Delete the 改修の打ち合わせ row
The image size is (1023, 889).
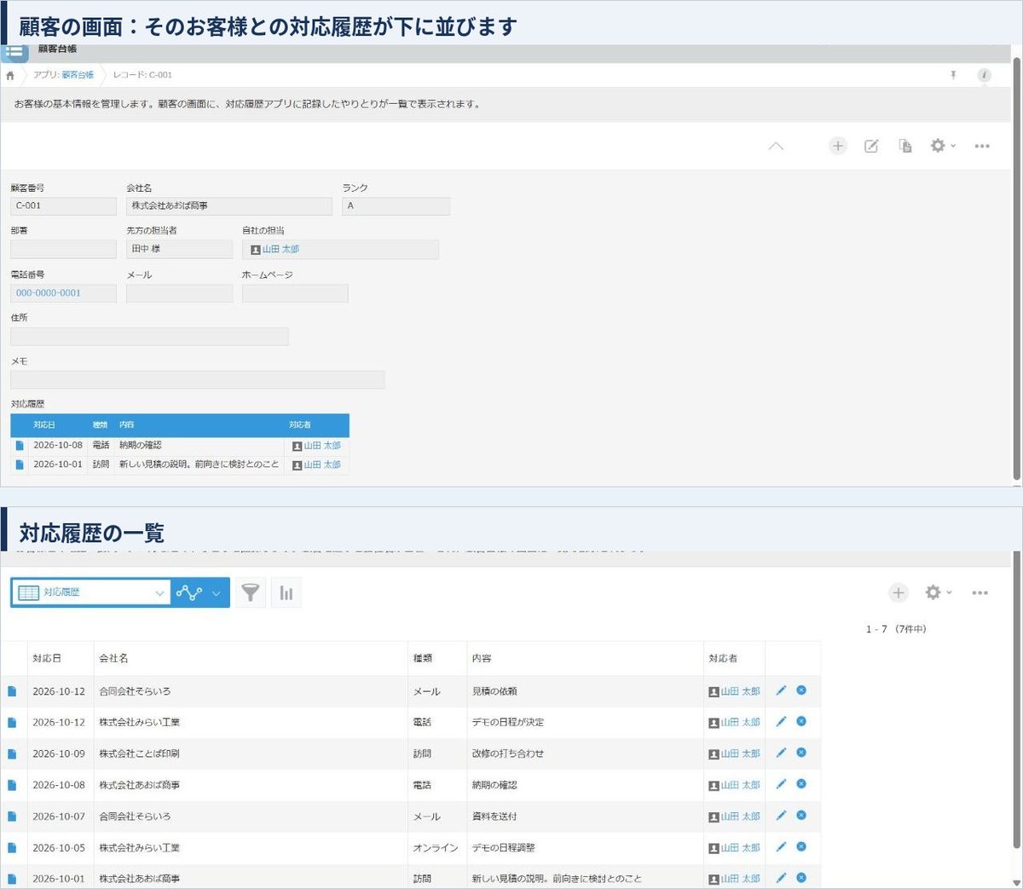pyautogui.click(x=801, y=753)
